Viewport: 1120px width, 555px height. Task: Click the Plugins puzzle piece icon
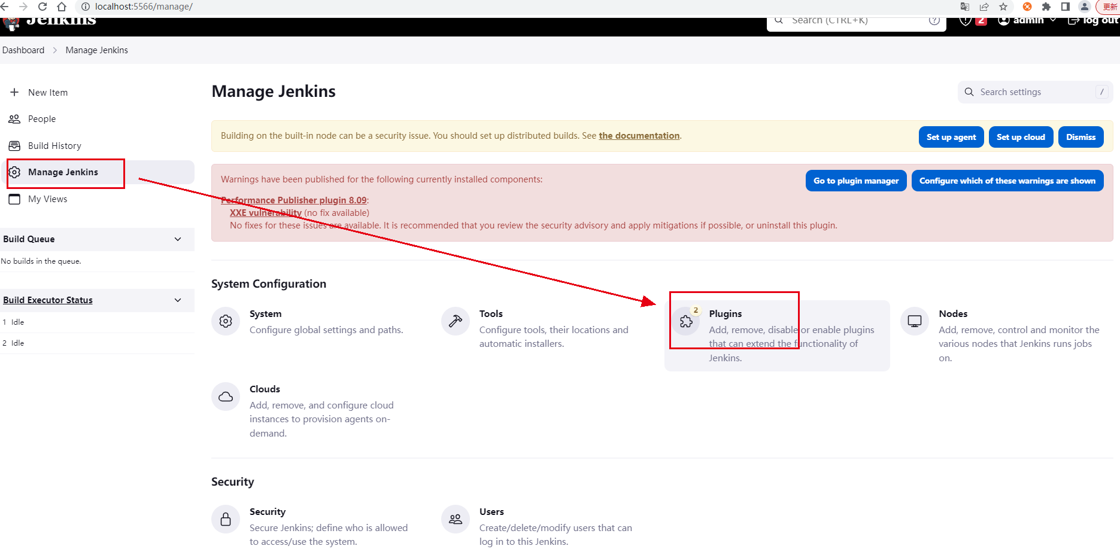pyautogui.click(x=686, y=322)
